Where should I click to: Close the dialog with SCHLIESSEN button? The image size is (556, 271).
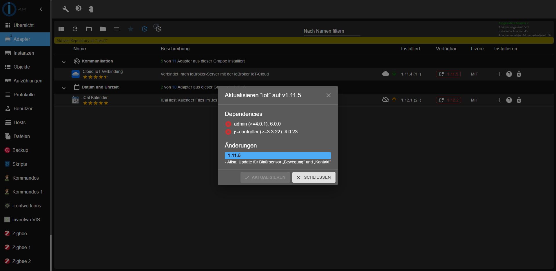313,177
